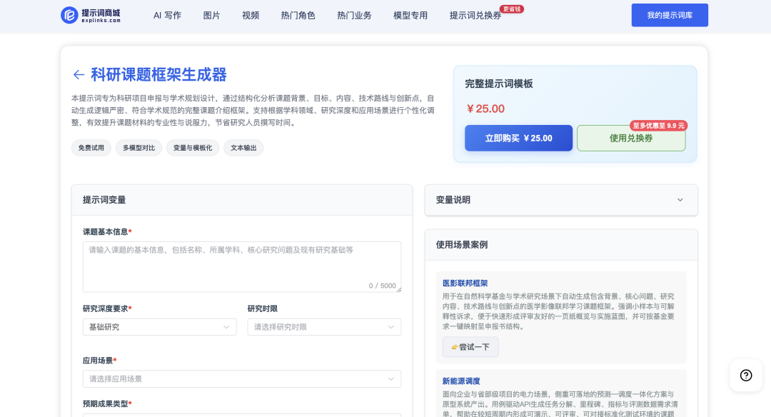Open the 新能源调度 case link
This screenshot has height=417, width=771.
tap(461, 381)
